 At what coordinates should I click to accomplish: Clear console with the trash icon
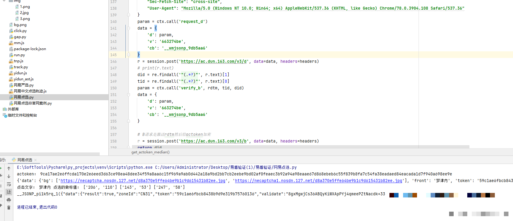coord(9,207)
